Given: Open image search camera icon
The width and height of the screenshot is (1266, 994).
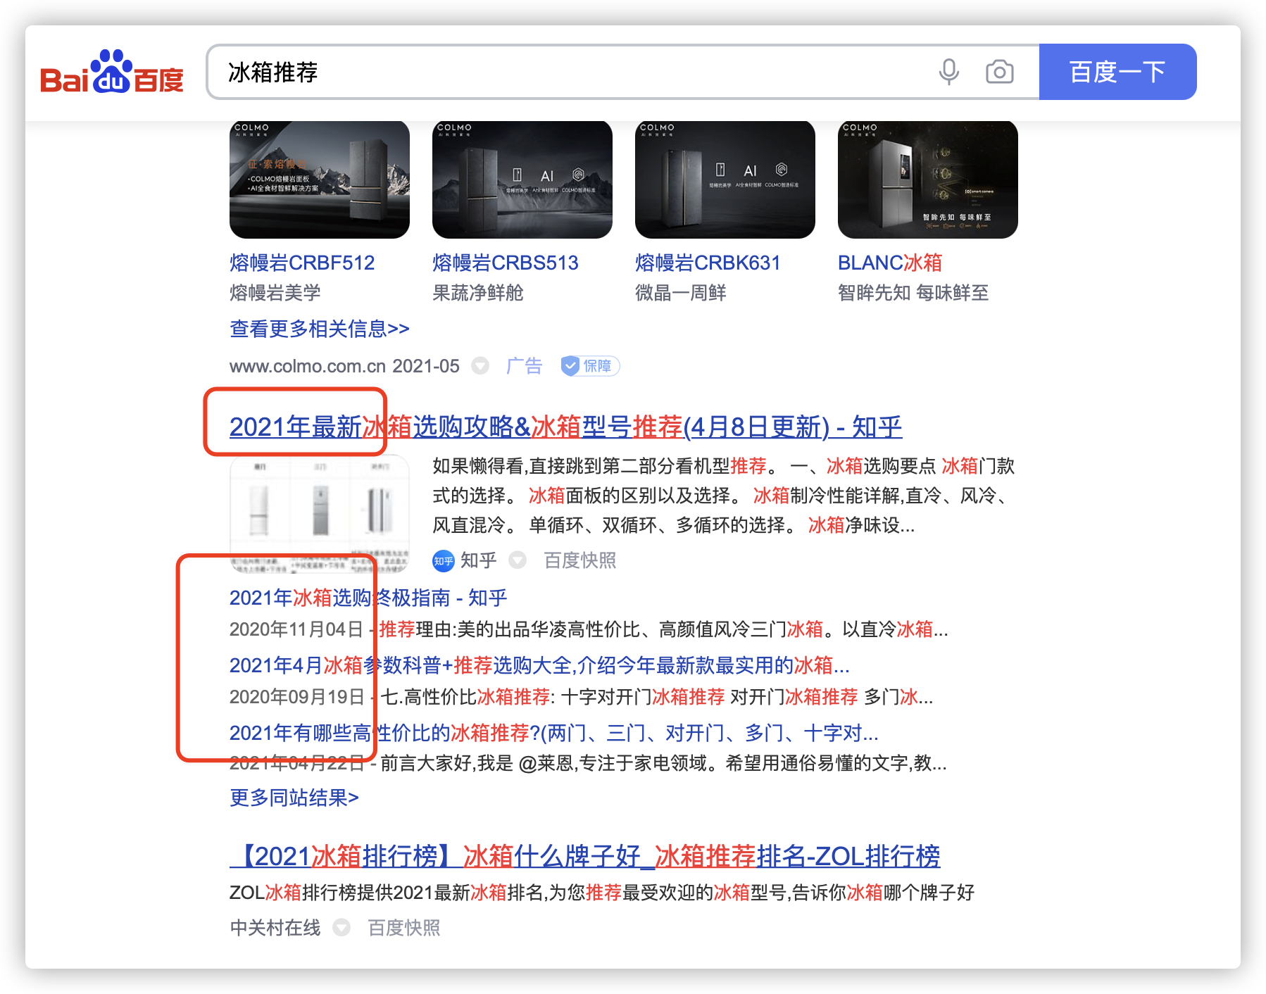Looking at the screenshot, I should pyautogui.click(x=999, y=72).
